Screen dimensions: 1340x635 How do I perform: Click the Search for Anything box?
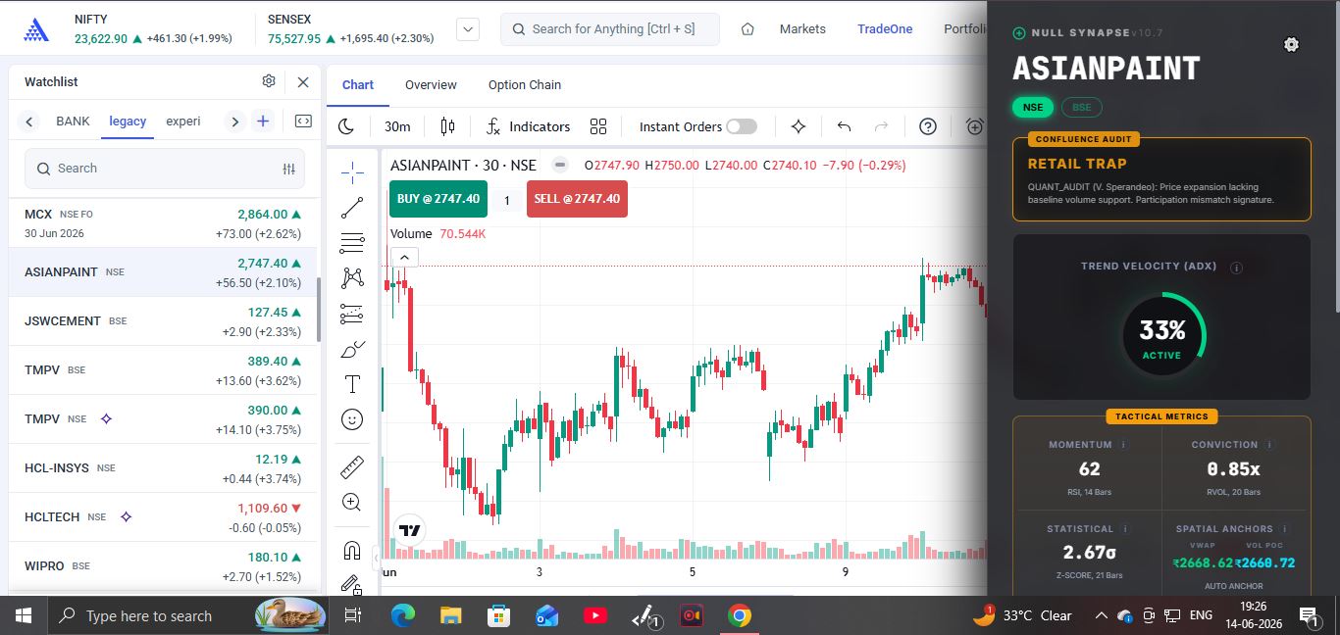coord(610,29)
